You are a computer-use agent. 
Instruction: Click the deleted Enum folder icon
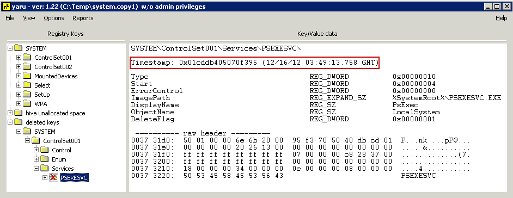pyautogui.click(x=44, y=159)
